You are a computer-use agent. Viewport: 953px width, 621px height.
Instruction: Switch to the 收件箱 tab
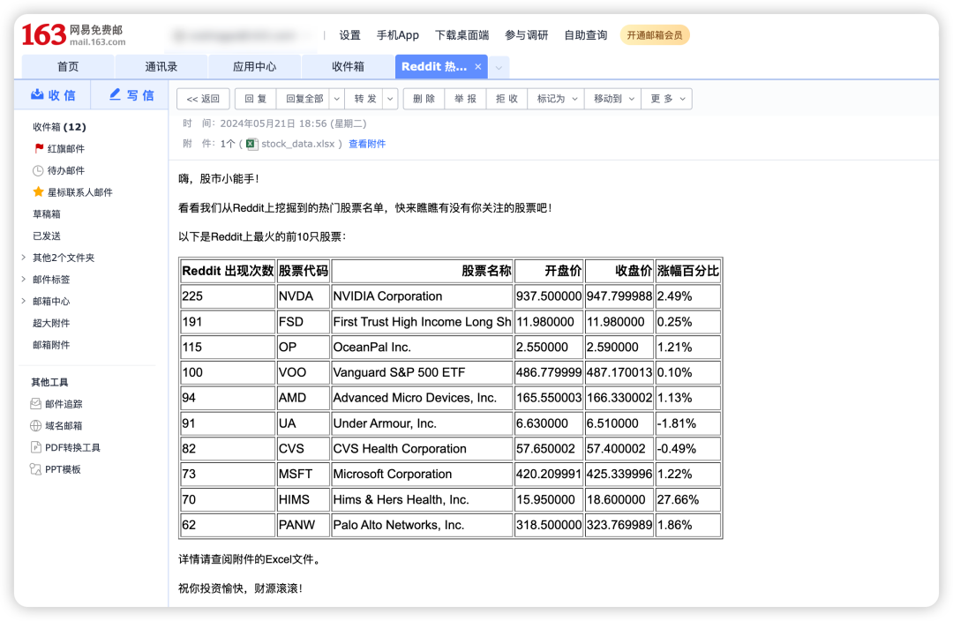348,67
